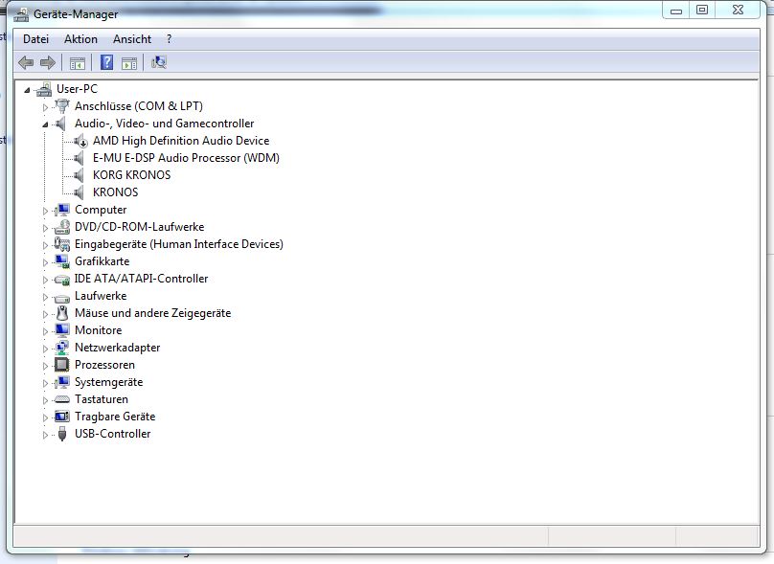The image size is (774, 564).
Task: Open the blue Help question mark icon
Action: pos(106,62)
